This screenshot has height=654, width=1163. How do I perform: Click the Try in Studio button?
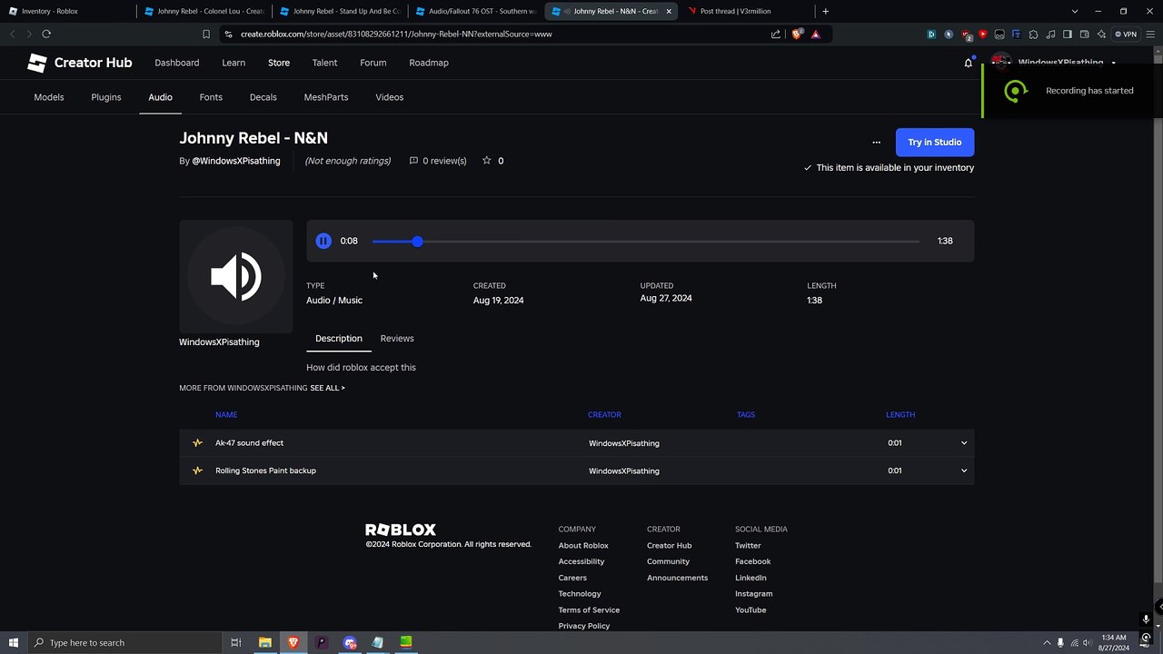(x=935, y=143)
